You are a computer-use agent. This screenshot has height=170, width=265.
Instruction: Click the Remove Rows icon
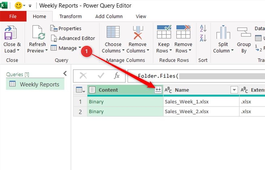click(x=183, y=32)
